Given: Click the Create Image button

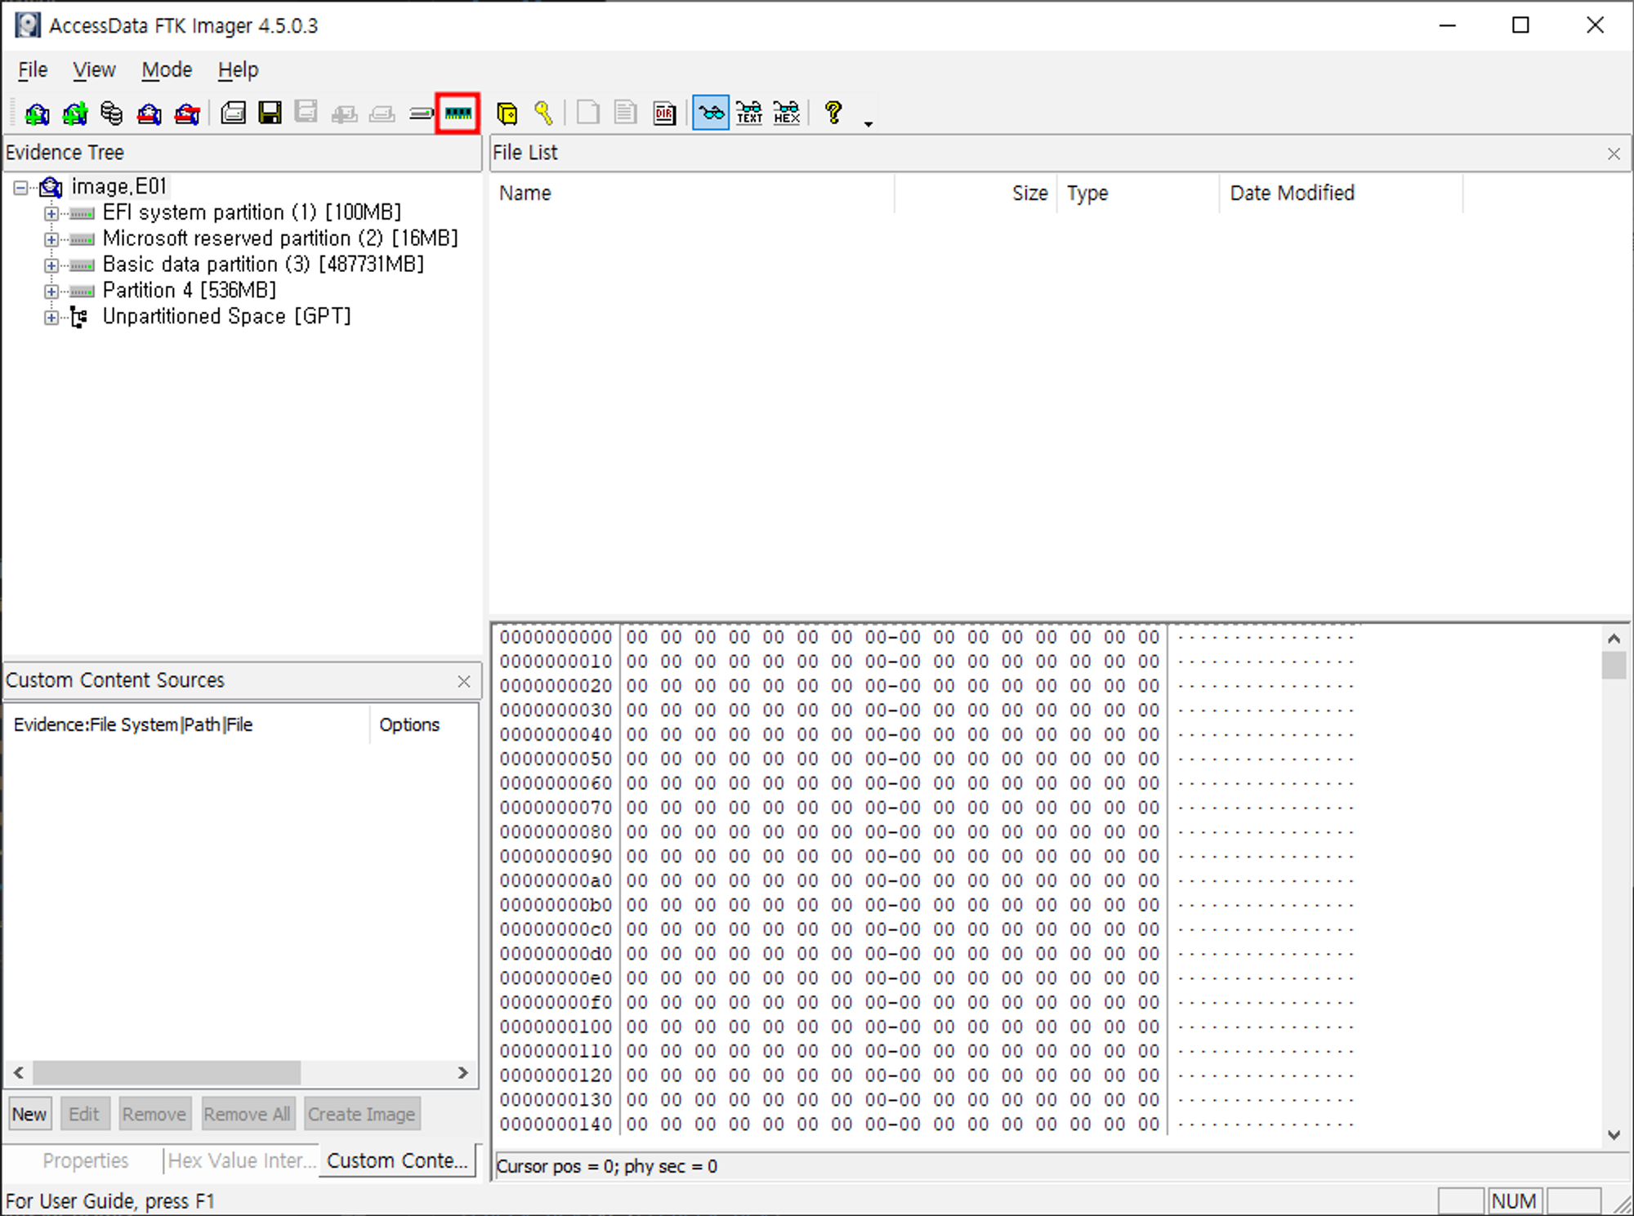Looking at the screenshot, I should (362, 1114).
